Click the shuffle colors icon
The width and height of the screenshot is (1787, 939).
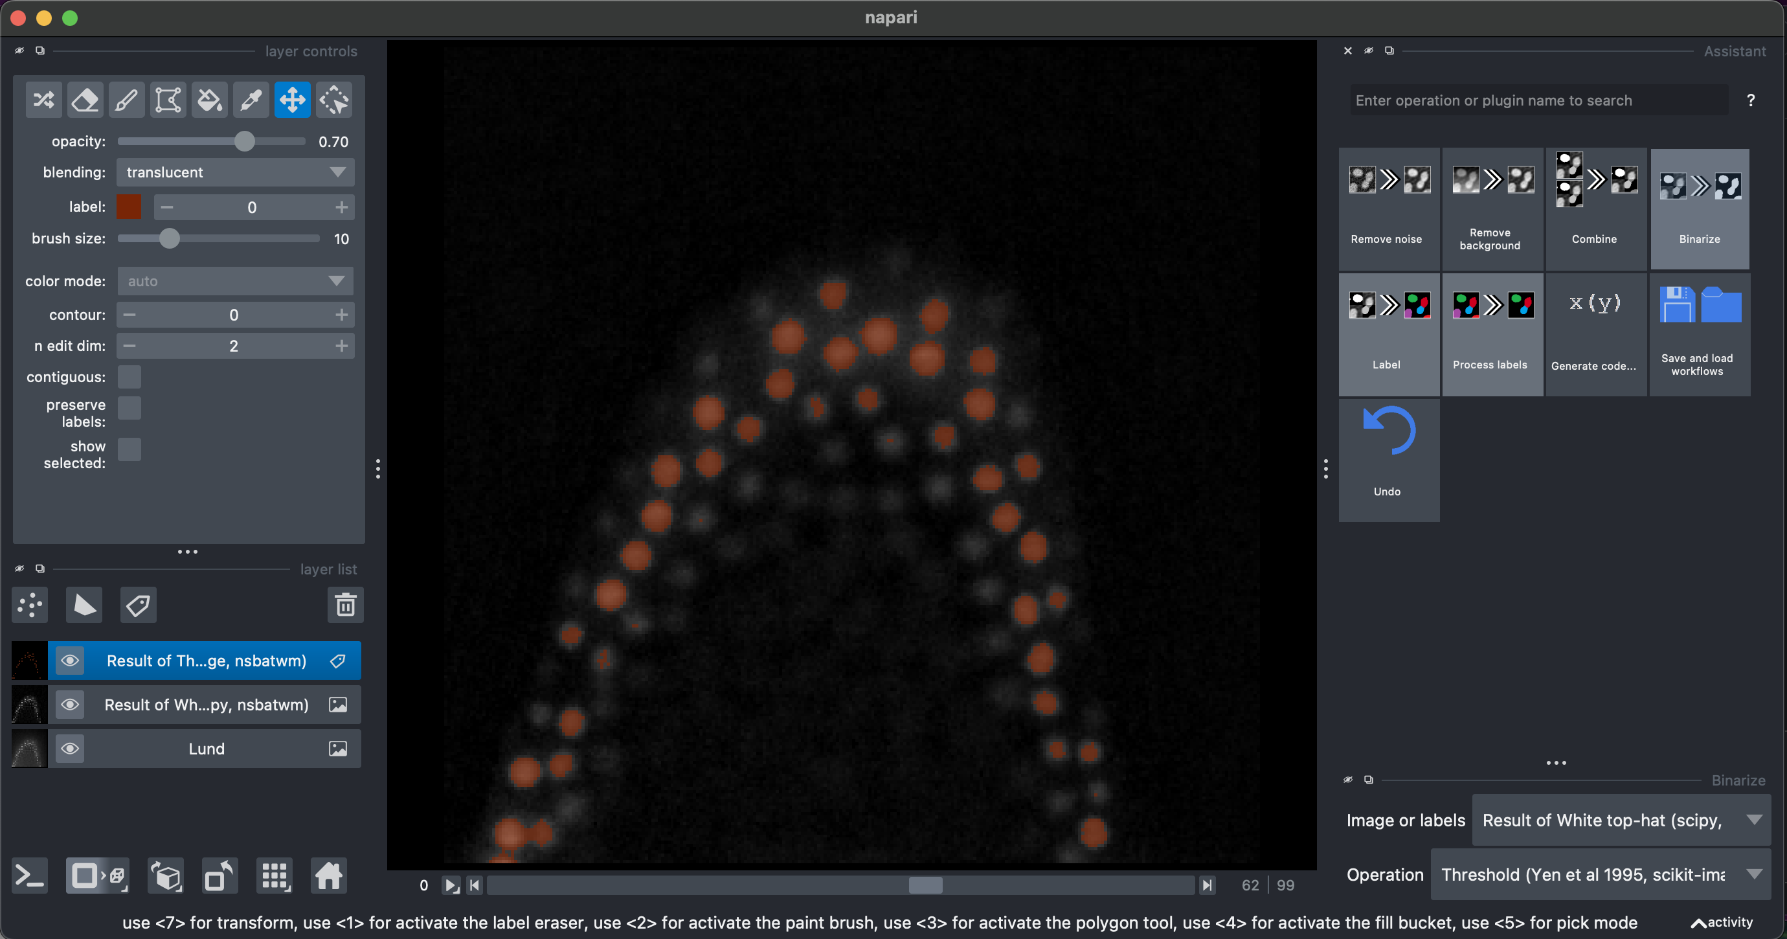click(44, 100)
